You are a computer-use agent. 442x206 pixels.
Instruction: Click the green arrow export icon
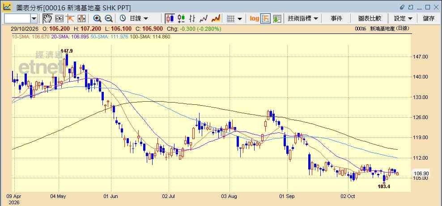[x=277, y=19]
